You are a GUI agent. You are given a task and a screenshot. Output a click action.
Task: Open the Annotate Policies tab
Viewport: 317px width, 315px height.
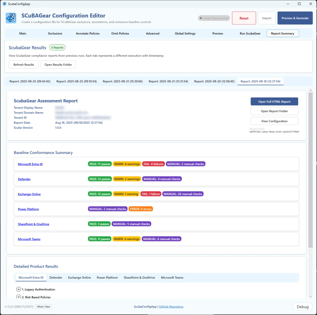pos(88,33)
